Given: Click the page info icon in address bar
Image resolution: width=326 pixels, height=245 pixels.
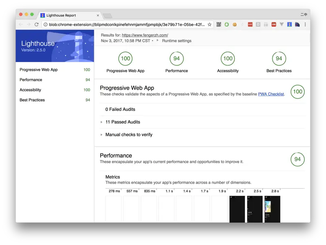Looking at the screenshot, I should tap(45, 24).
